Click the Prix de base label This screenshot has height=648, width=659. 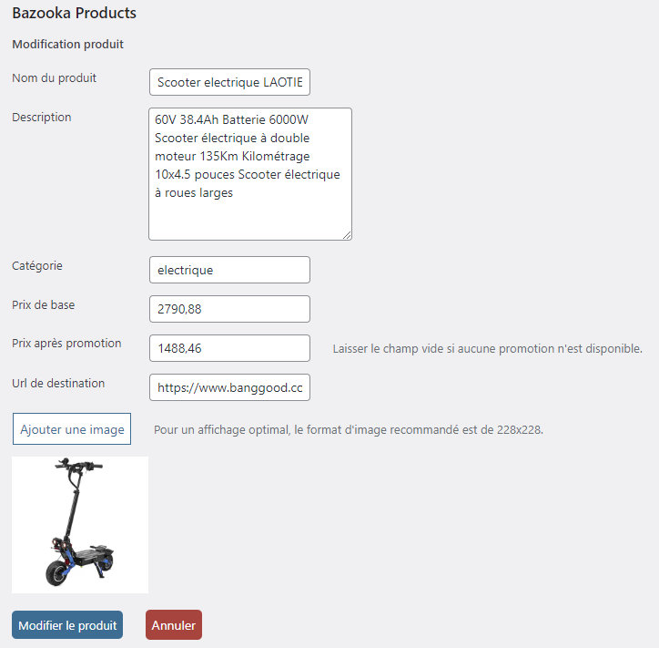point(43,305)
